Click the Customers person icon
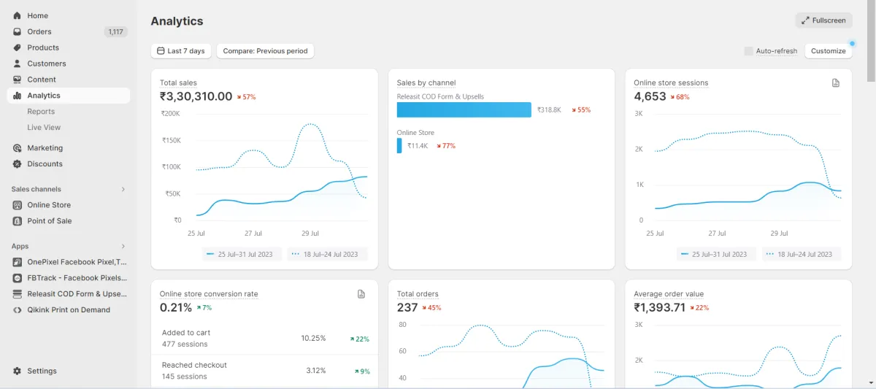Screen dimensions: 876x389 point(18,63)
